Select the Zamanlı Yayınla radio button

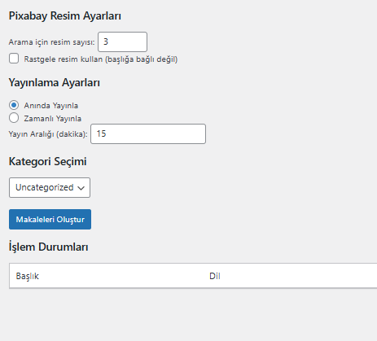point(14,118)
